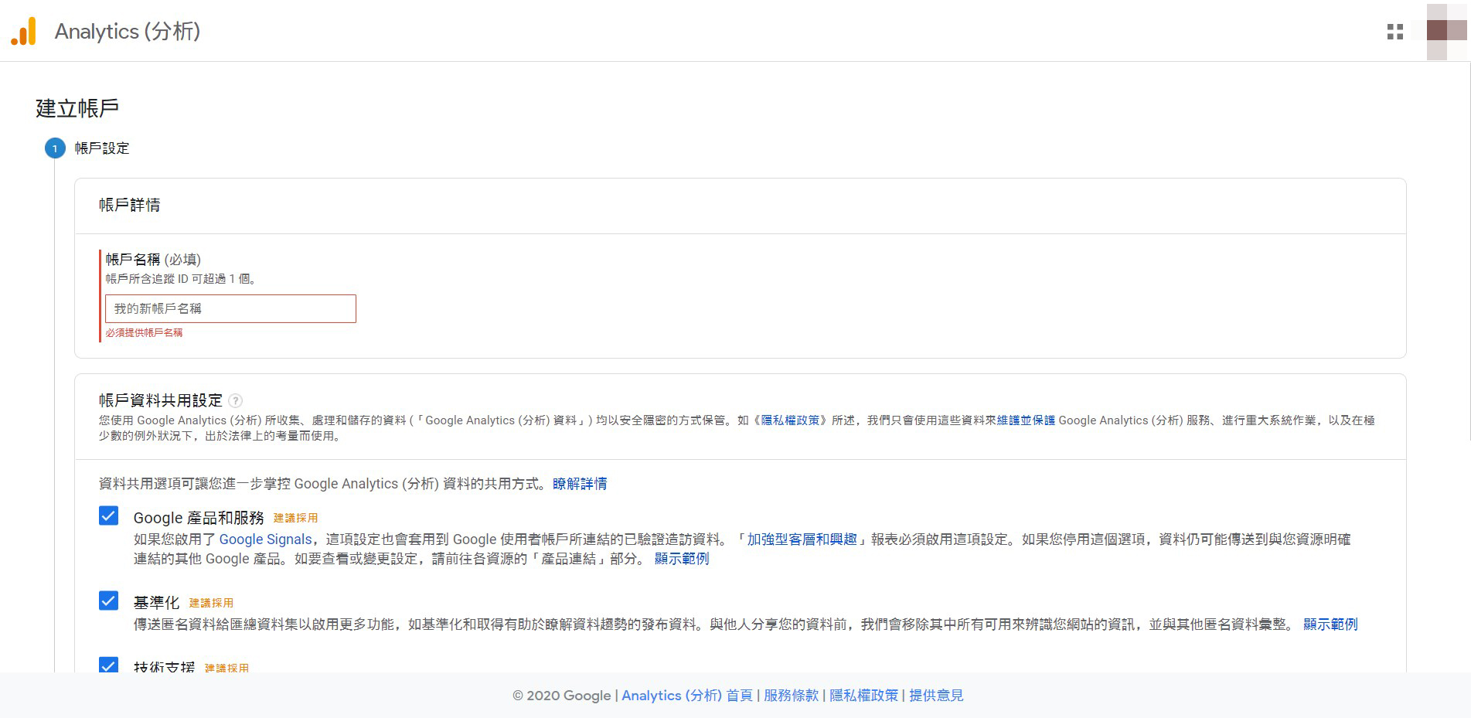The image size is (1471, 718).
Task: Open the 隱私權政策 link in description text
Action: click(790, 420)
